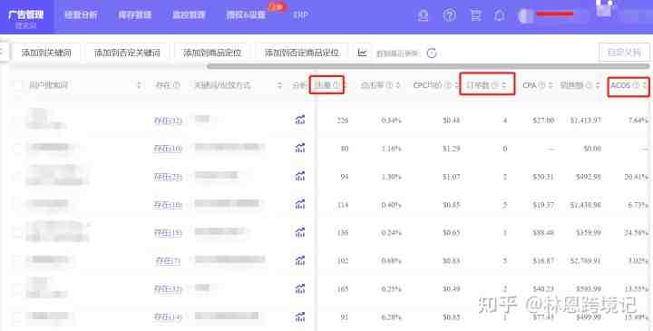Click the line chart icon in toolbar
The width and height of the screenshot is (653, 331).
tap(362, 53)
